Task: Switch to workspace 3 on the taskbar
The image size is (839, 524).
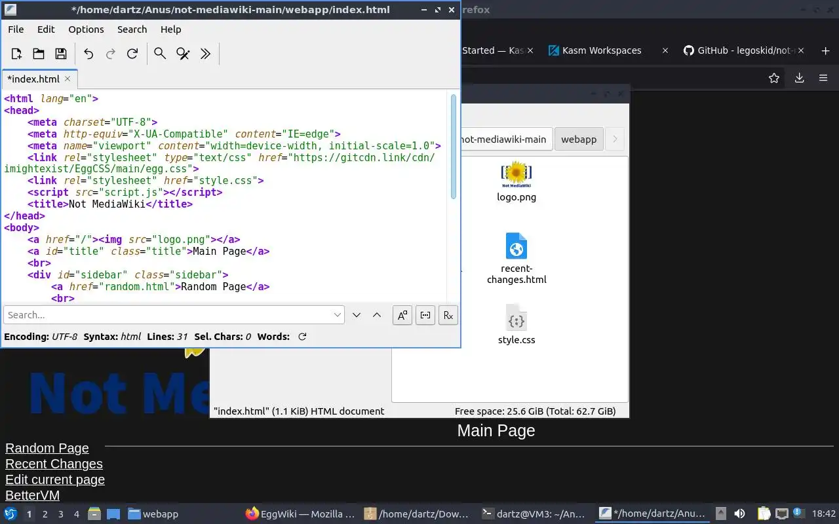Action: click(x=61, y=514)
